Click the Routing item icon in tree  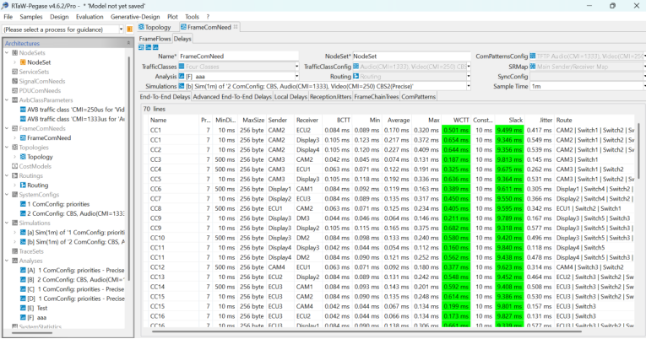tap(21, 185)
